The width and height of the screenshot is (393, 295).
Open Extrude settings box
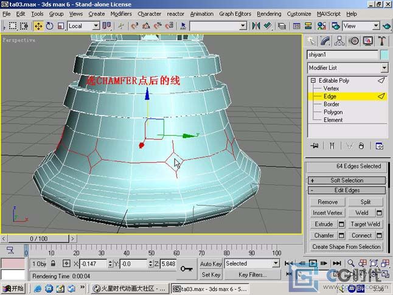[x=341, y=224]
